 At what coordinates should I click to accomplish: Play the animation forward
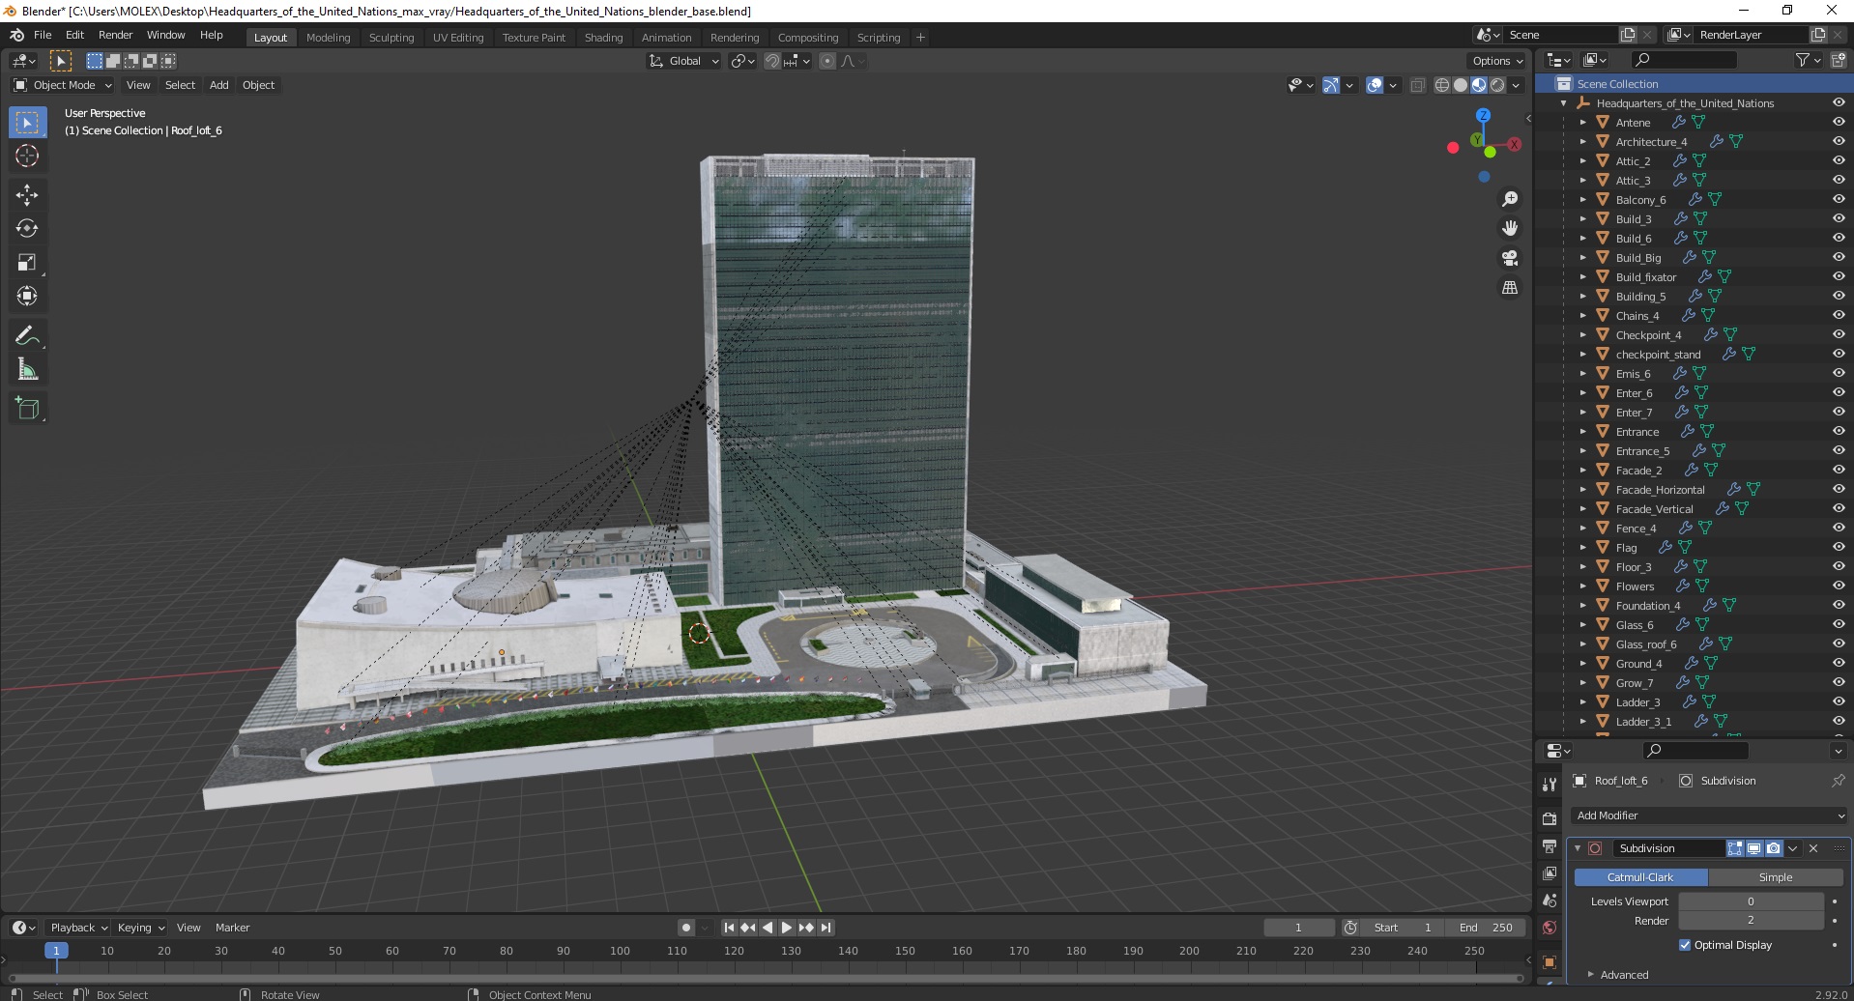pyautogui.click(x=786, y=928)
